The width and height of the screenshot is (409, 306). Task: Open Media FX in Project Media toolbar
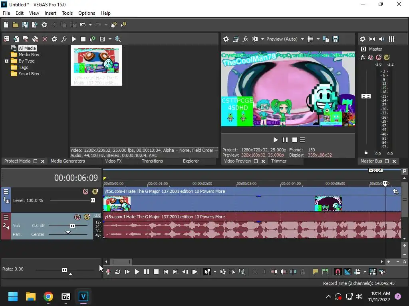(64, 39)
